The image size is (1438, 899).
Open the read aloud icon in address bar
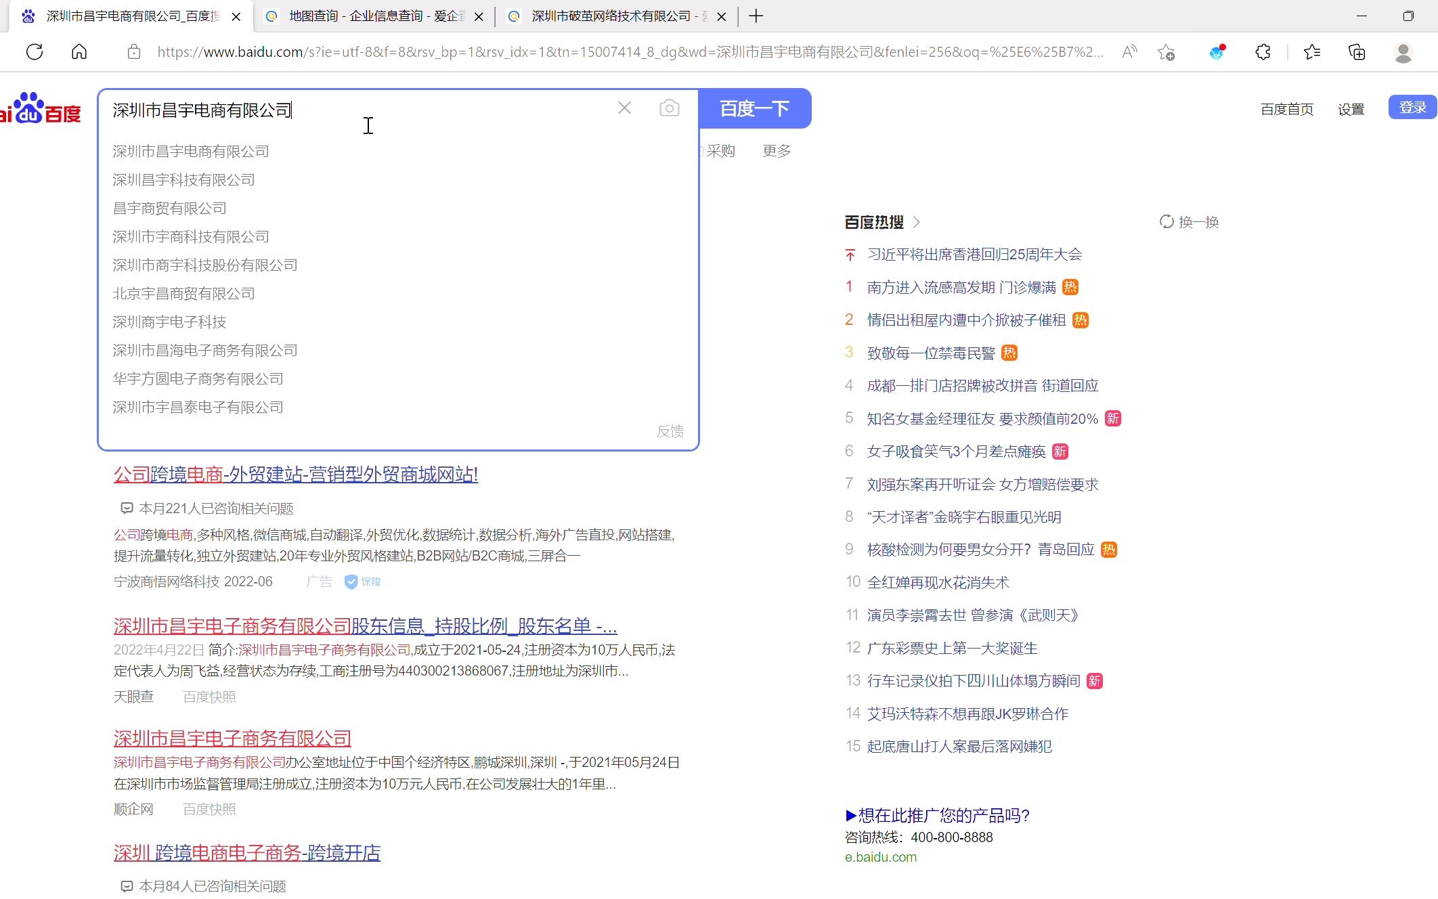coord(1129,52)
